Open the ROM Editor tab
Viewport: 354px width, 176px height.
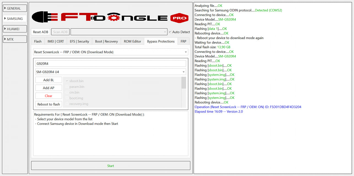[133, 41]
